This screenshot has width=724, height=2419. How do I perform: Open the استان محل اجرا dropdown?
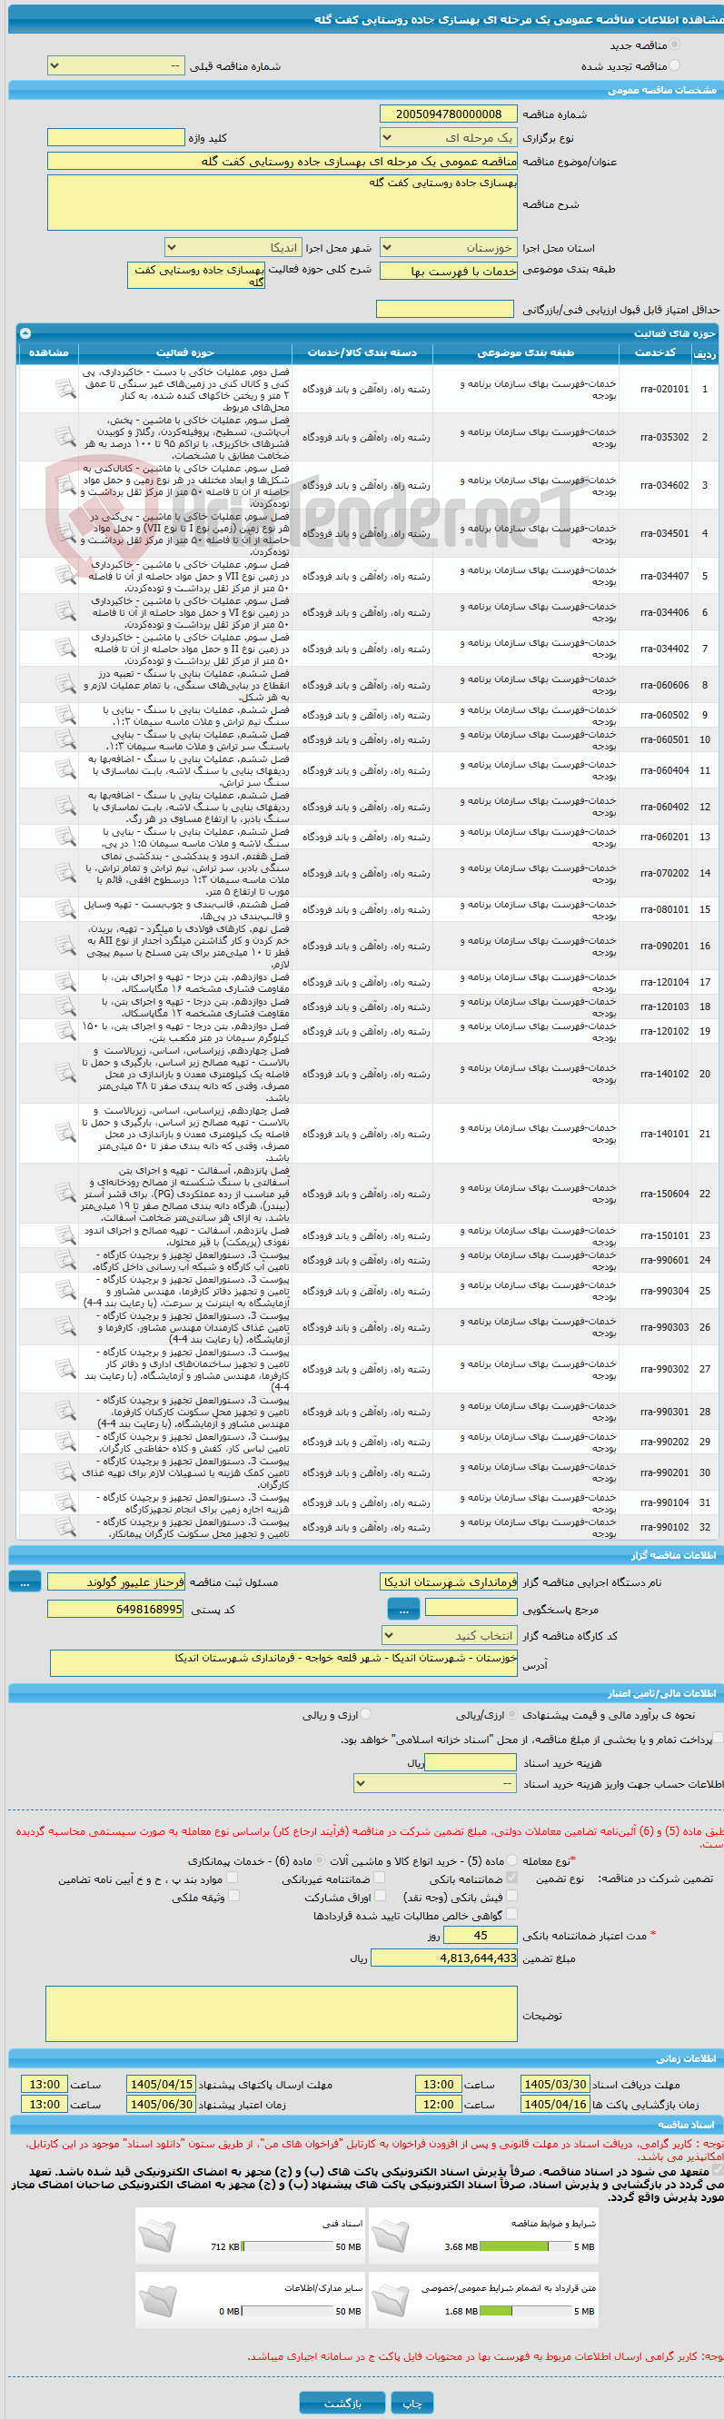coord(448,248)
